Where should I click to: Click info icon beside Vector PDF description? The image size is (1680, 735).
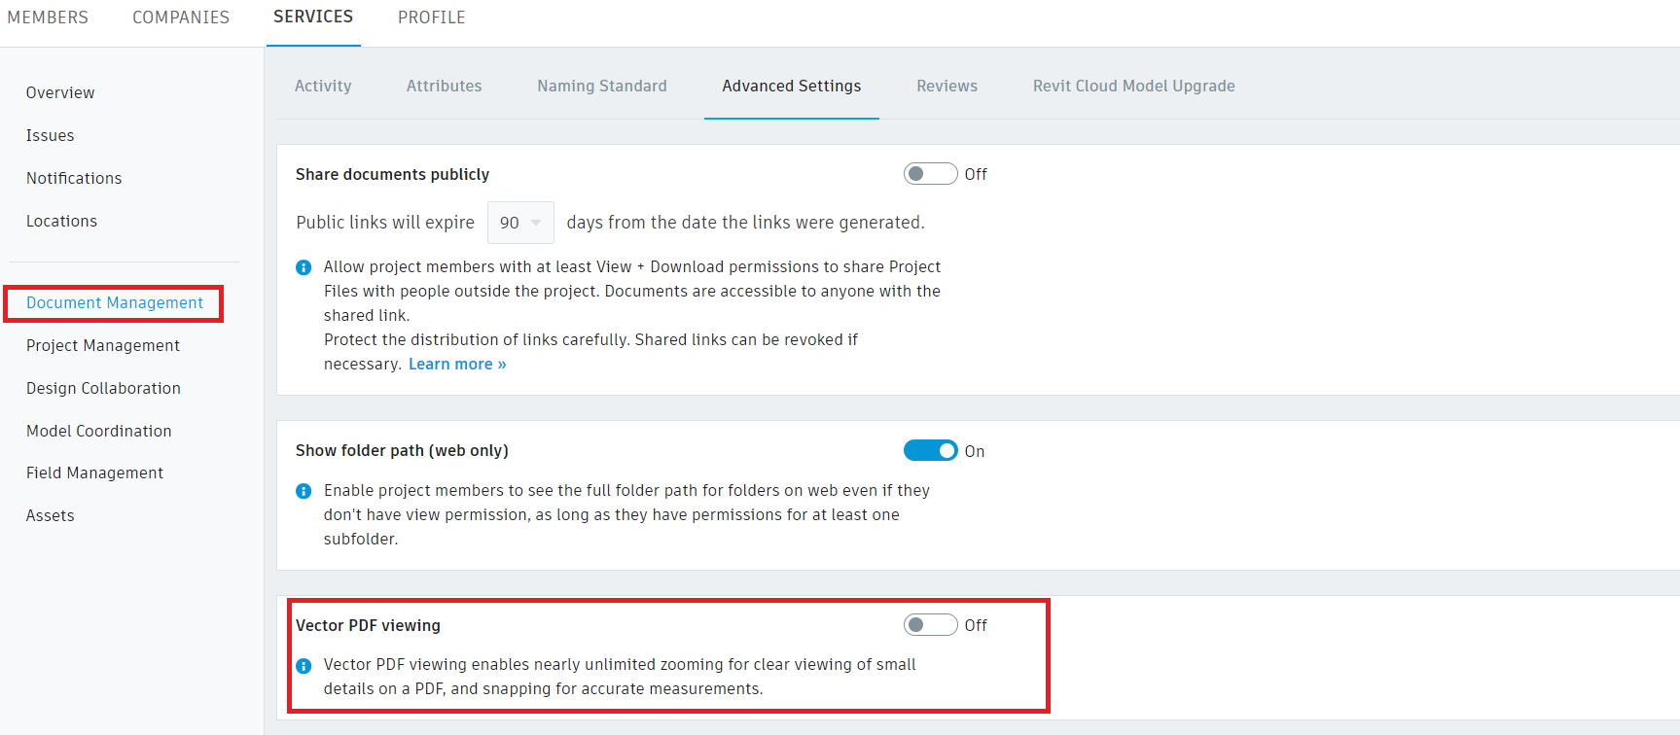pyautogui.click(x=304, y=666)
